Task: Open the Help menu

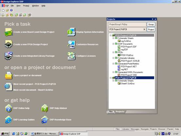Action: [43, 6]
